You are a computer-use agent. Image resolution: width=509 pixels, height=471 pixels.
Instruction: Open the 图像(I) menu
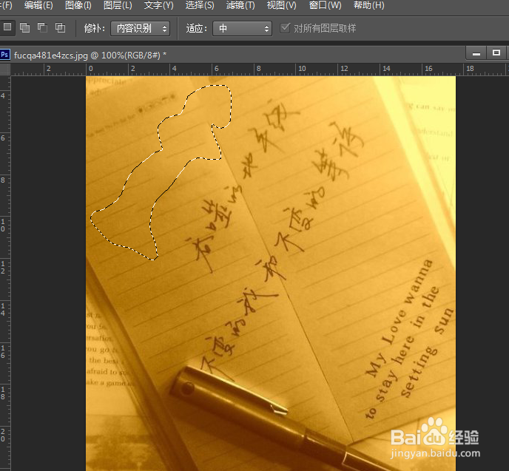click(78, 5)
